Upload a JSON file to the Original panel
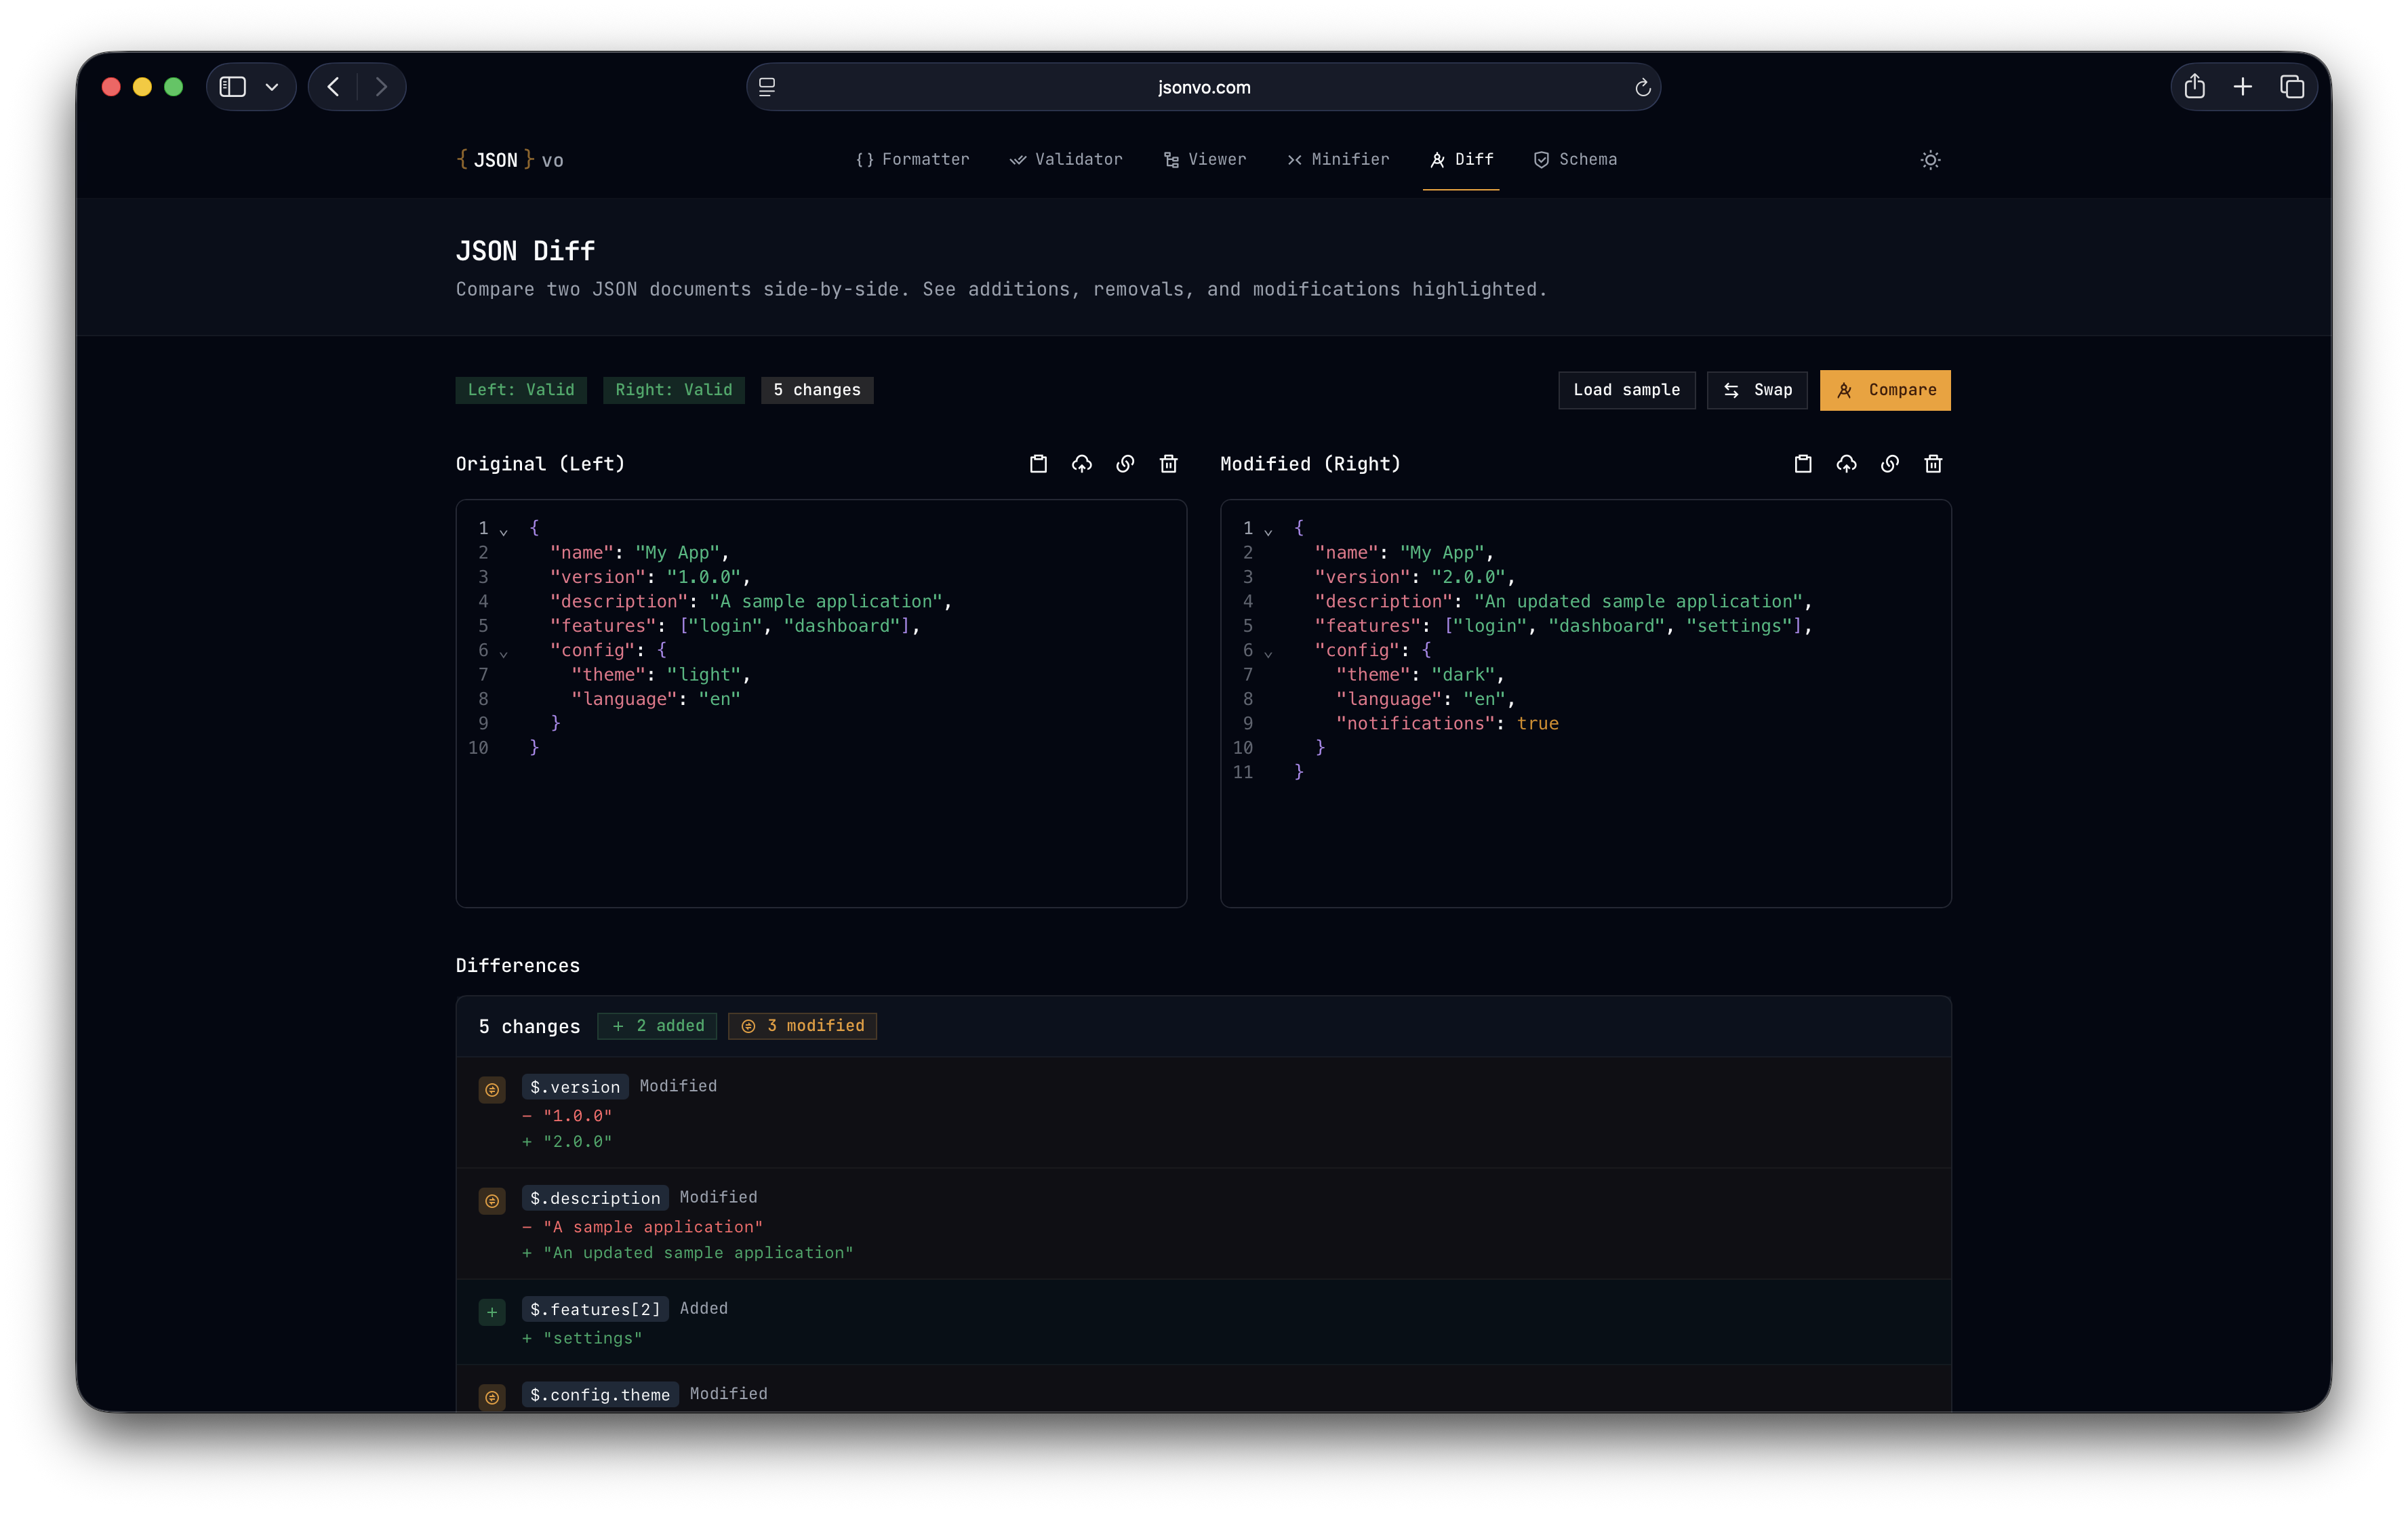Image resolution: width=2408 pixels, height=1513 pixels. [1081, 464]
